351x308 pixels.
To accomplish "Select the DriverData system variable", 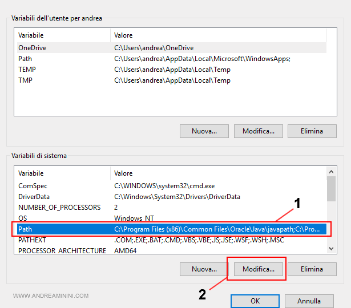I will [34, 197].
